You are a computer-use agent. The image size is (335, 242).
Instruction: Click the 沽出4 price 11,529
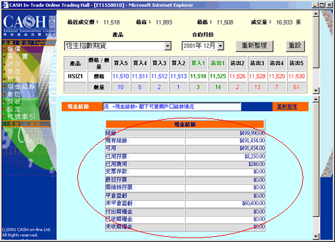click(x=276, y=76)
